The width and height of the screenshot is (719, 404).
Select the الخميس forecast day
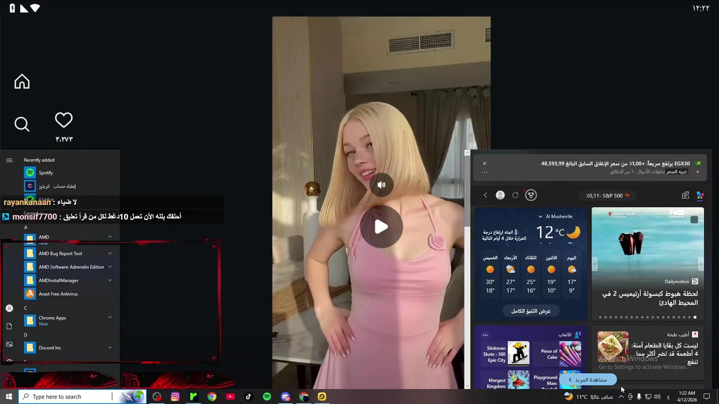click(490, 275)
